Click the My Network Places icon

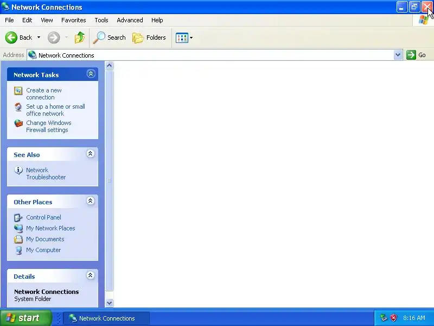(x=18, y=228)
